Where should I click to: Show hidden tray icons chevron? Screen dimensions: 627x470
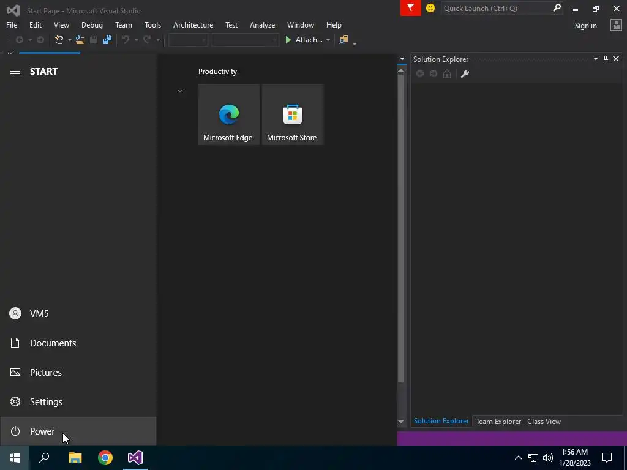(x=518, y=458)
